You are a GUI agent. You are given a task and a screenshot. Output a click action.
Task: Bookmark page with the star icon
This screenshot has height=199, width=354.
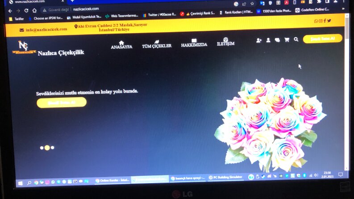click(252, 4)
